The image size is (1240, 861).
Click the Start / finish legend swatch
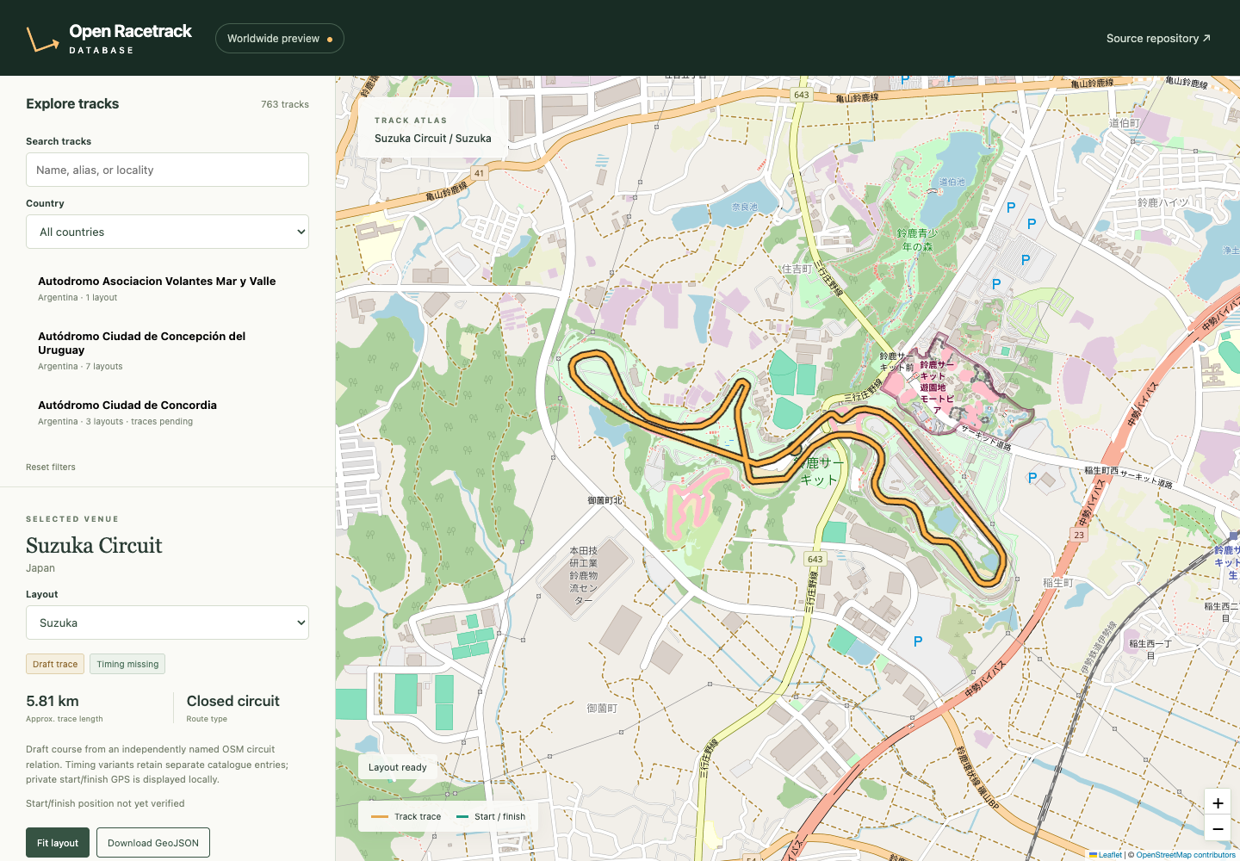click(x=462, y=816)
